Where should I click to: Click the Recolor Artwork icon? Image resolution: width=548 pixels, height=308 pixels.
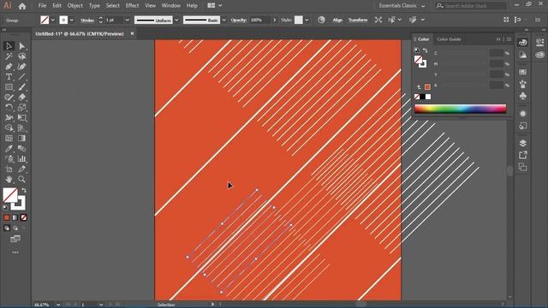[x=321, y=20]
